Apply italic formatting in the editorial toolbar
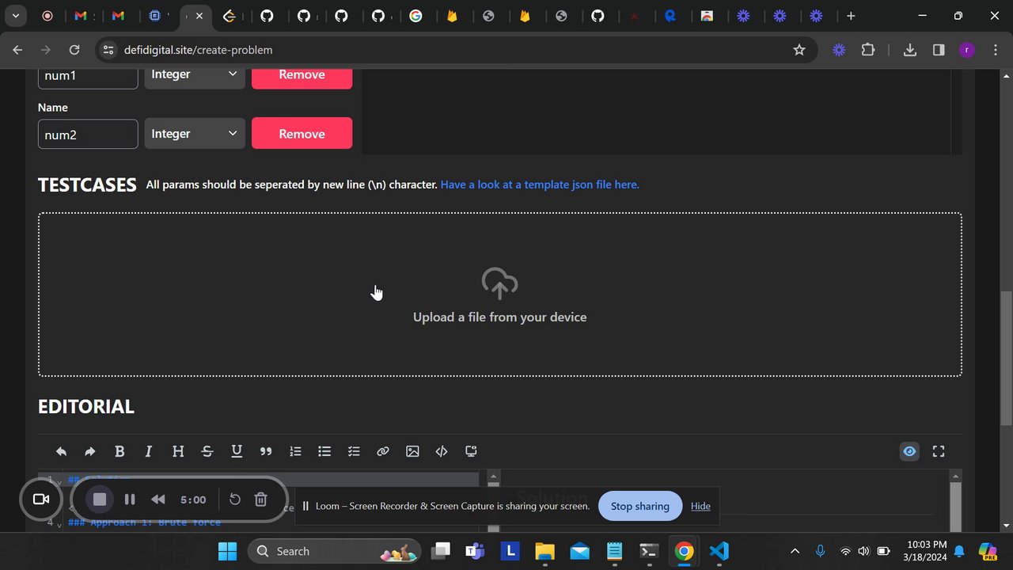 [149, 451]
